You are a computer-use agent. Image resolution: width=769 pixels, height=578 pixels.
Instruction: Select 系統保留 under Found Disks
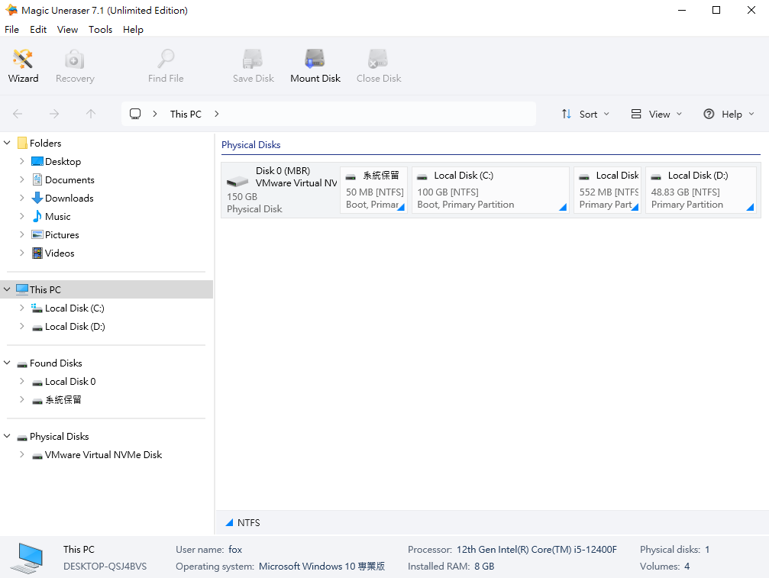pos(63,399)
